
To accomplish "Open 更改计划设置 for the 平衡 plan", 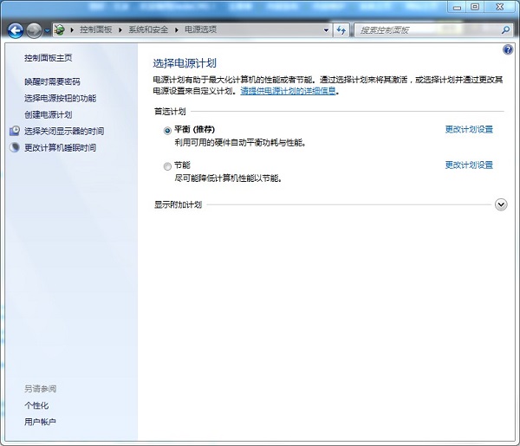I will coord(469,130).
